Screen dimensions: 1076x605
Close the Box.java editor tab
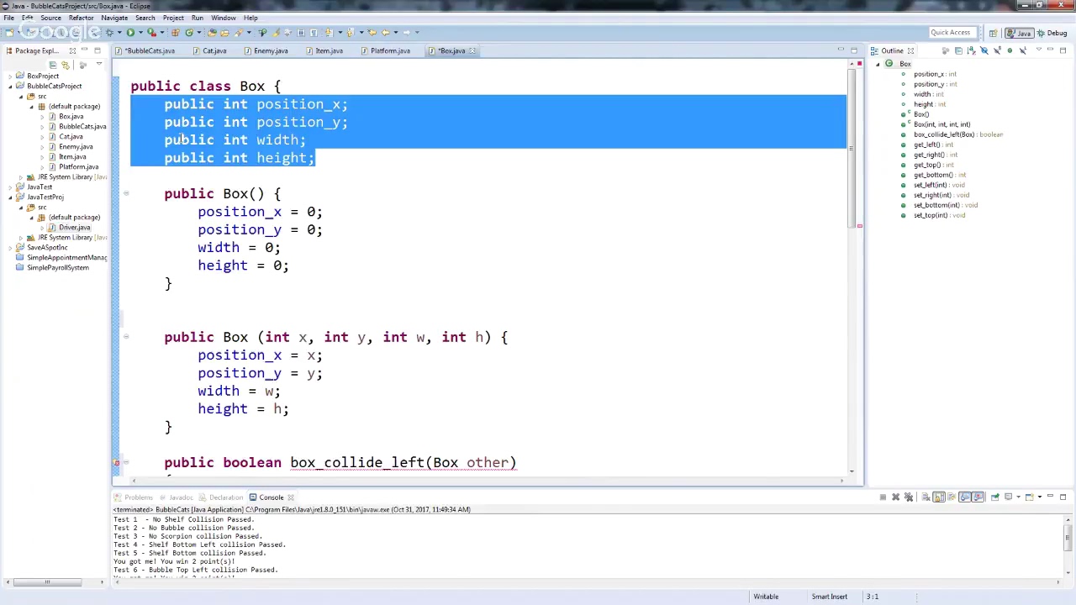pos(472,50)
